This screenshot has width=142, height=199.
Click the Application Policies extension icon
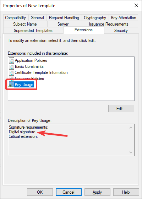11,60
